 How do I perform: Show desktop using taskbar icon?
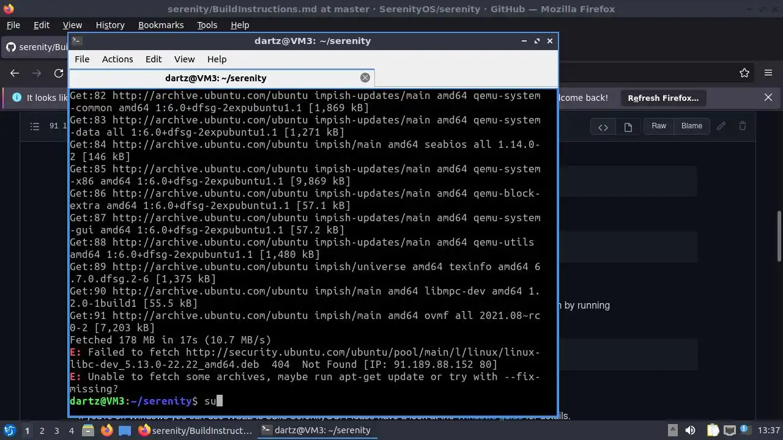coord(125,430)
